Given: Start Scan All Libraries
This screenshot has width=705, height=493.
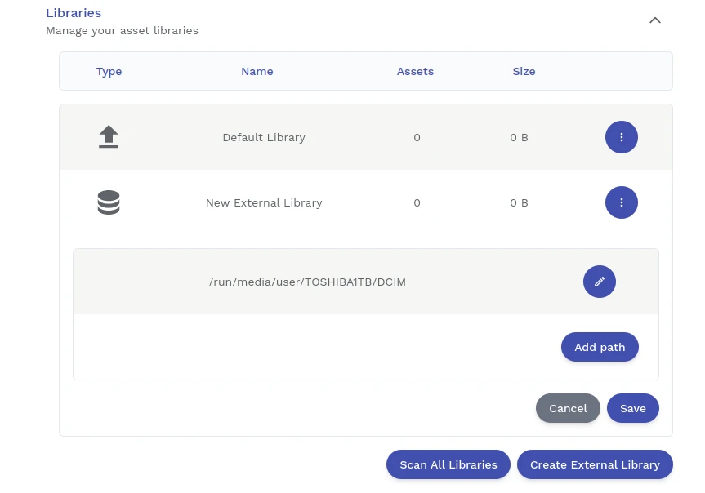Looking at the screenshot, I should (x=448, y=464).
